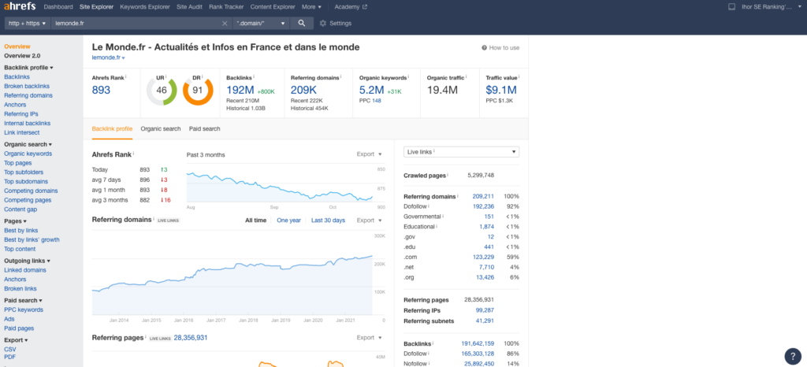The height and width of the screenshot is (367, 807).
Task: Open Overview 2.0 in sidebar
Action: [x=22, y=55]
